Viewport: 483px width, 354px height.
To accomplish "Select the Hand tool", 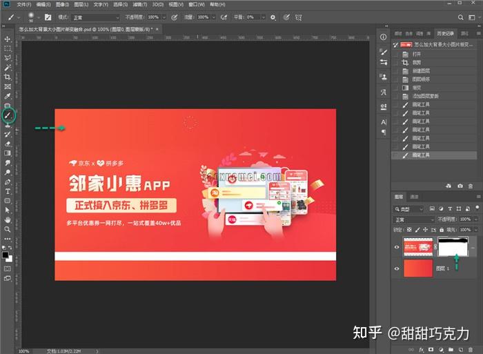I will pyautogui.click(x=8, y=219).
